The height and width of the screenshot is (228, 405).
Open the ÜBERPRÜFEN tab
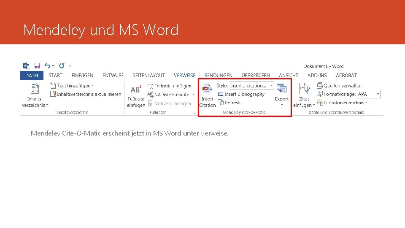coord(256,76)
